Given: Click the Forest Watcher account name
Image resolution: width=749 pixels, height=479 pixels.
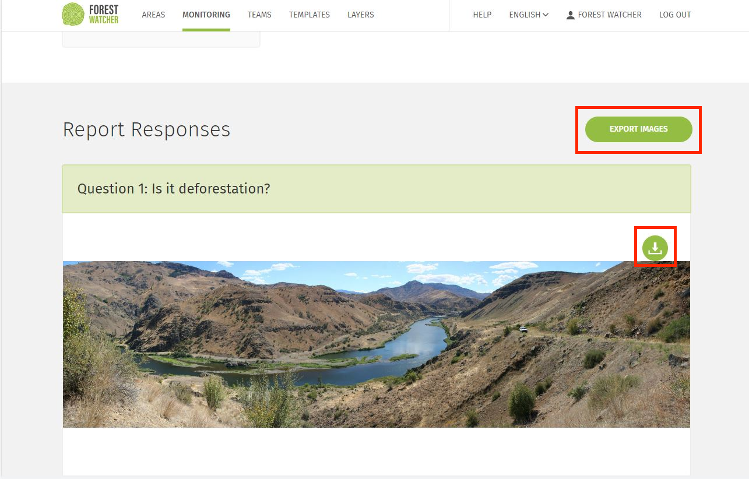Looking at the screenshot, I should tap(609, 15).
